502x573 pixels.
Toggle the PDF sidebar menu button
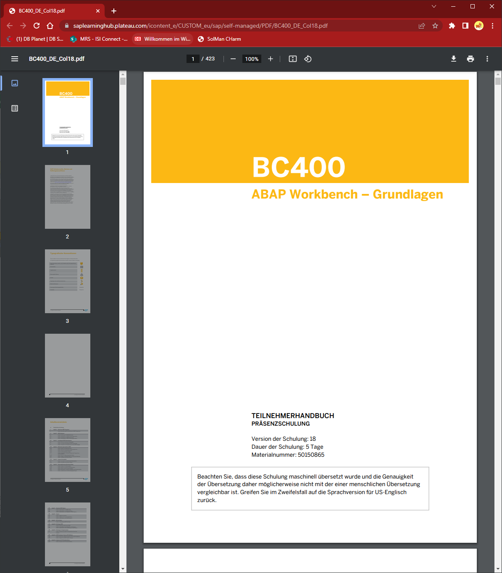[15, 59]
